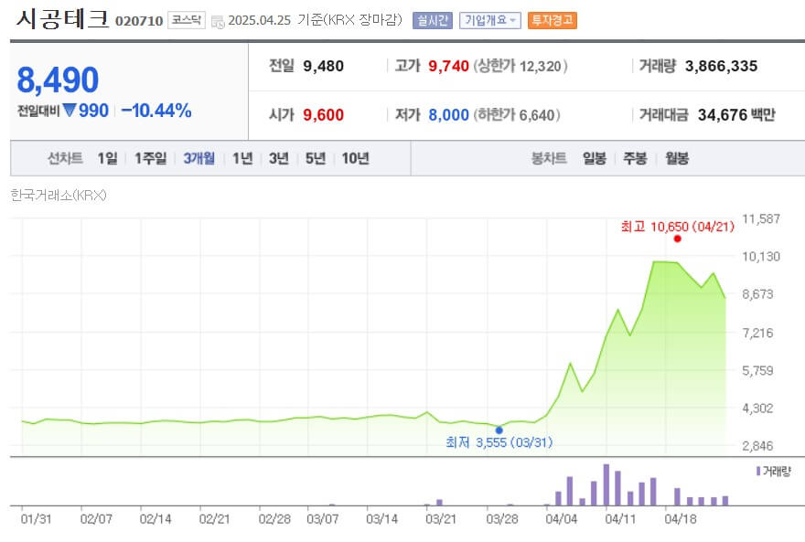The width and height of the screenshot is (805, 542).
Task: Click the 투자경고 orange badge
Action: [x=553, y=20]
